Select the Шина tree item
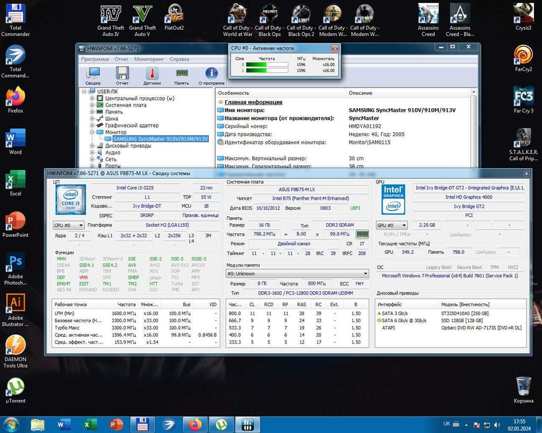 pos(111,118)
